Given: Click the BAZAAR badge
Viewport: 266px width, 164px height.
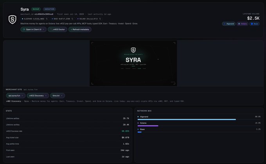Looking at the screenshot, I should [x=36, y=9].
